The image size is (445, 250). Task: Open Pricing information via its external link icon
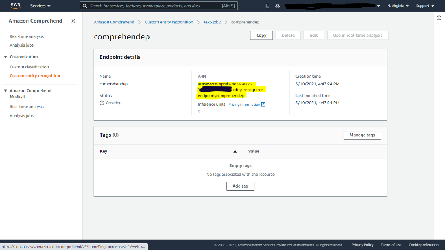click(263, 104)
